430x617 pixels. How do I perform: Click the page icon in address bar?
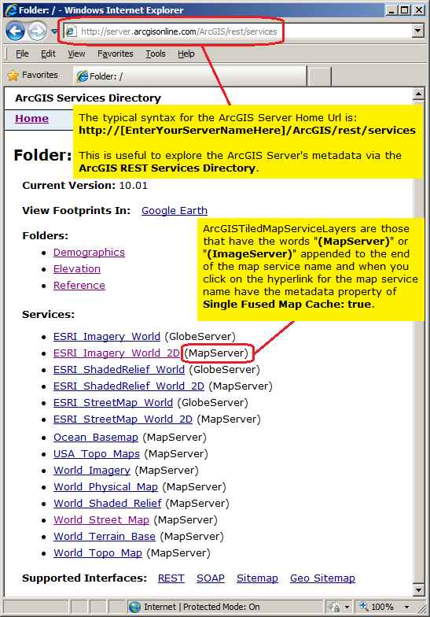(71, 31)
